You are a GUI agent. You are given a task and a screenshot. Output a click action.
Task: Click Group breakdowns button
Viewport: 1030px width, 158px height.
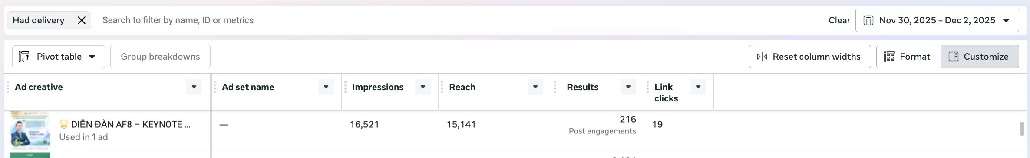160,57
